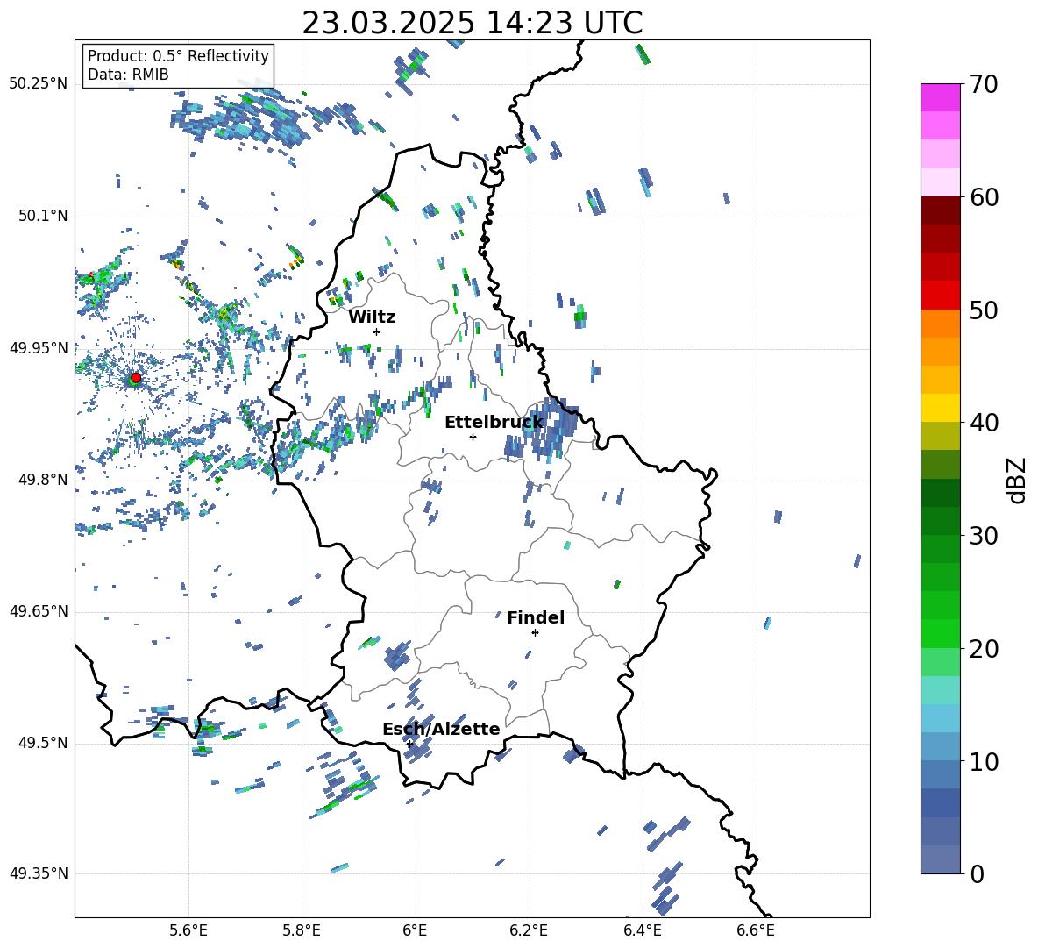Click the Ettelbruck city label
This screenshot has width=1038, height=948.
click(494, 422)
